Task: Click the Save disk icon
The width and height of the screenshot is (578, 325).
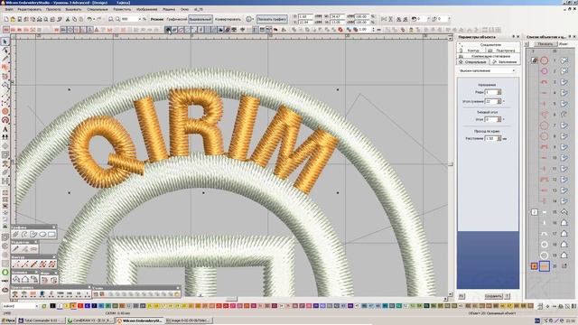Action: [20, 19]
